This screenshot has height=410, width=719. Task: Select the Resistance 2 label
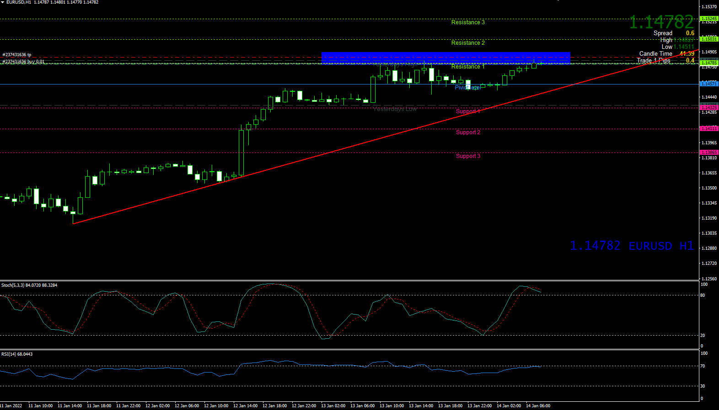[467, 43]
